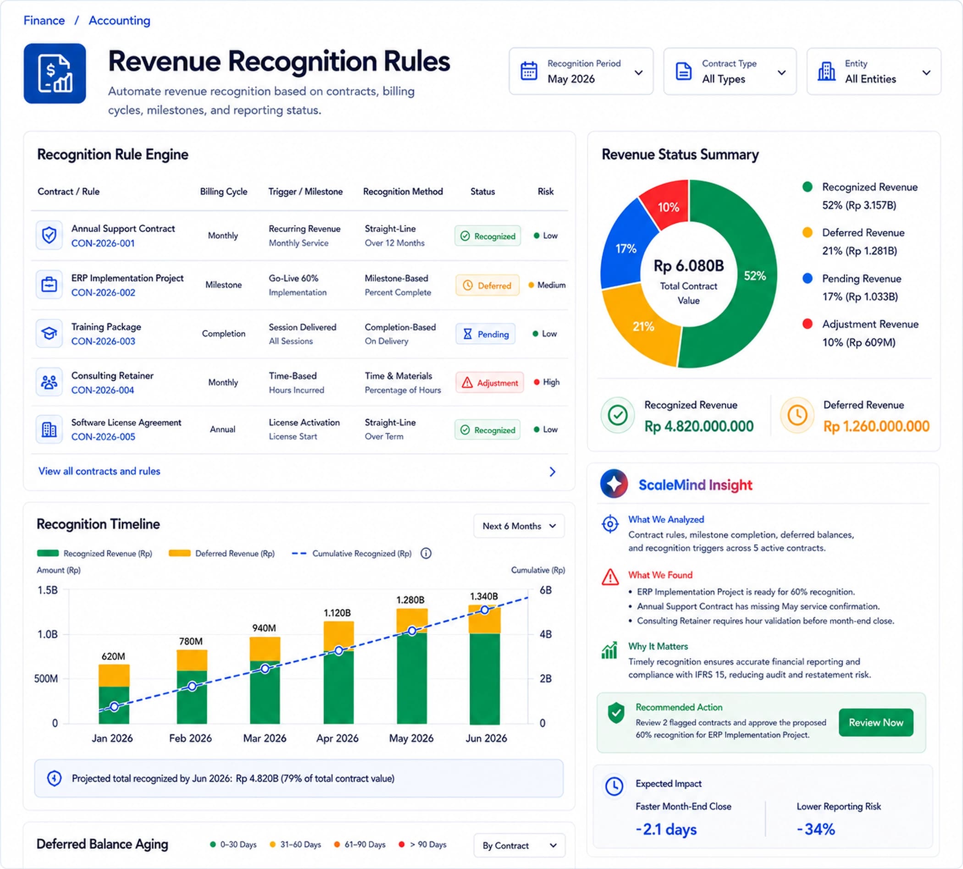This screenshot has width=963, height=869.
Task: Click the lightning icon in the projected total banner
Action: tap(54, 778)
